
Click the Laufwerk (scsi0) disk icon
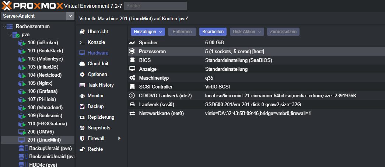(132, 105)
